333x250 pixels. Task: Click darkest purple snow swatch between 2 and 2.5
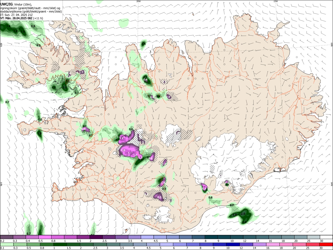tap(96, 237)
